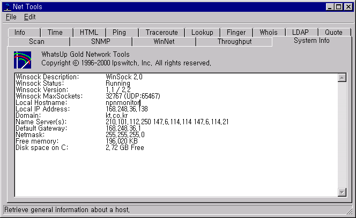Click the "Winsock Status:" label
Image resolution: width=356 pixels, height=218 pixels.
tap(40, 83)
